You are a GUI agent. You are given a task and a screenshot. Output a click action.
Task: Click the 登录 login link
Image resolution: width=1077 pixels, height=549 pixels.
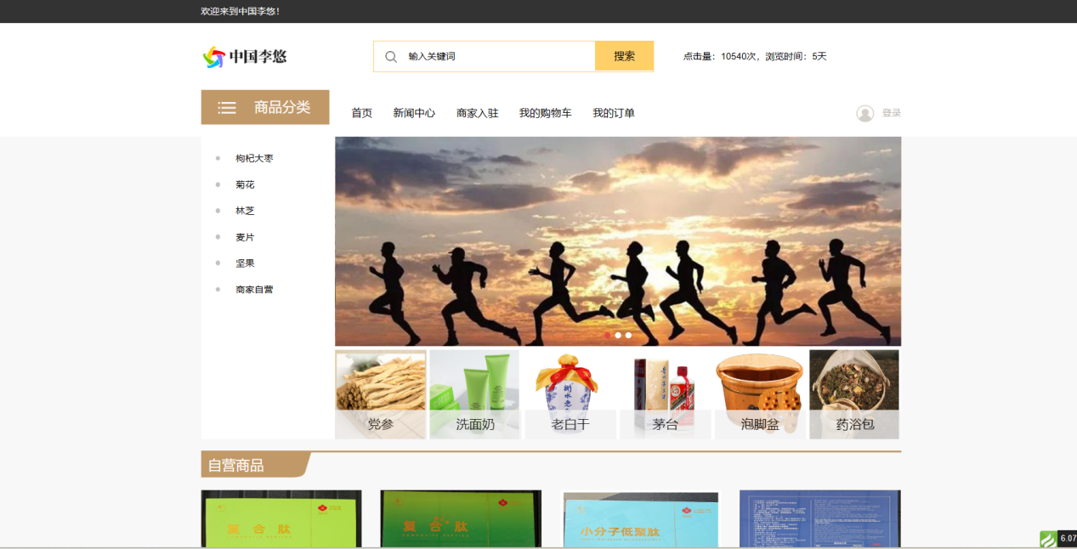(x=891, y=113)
